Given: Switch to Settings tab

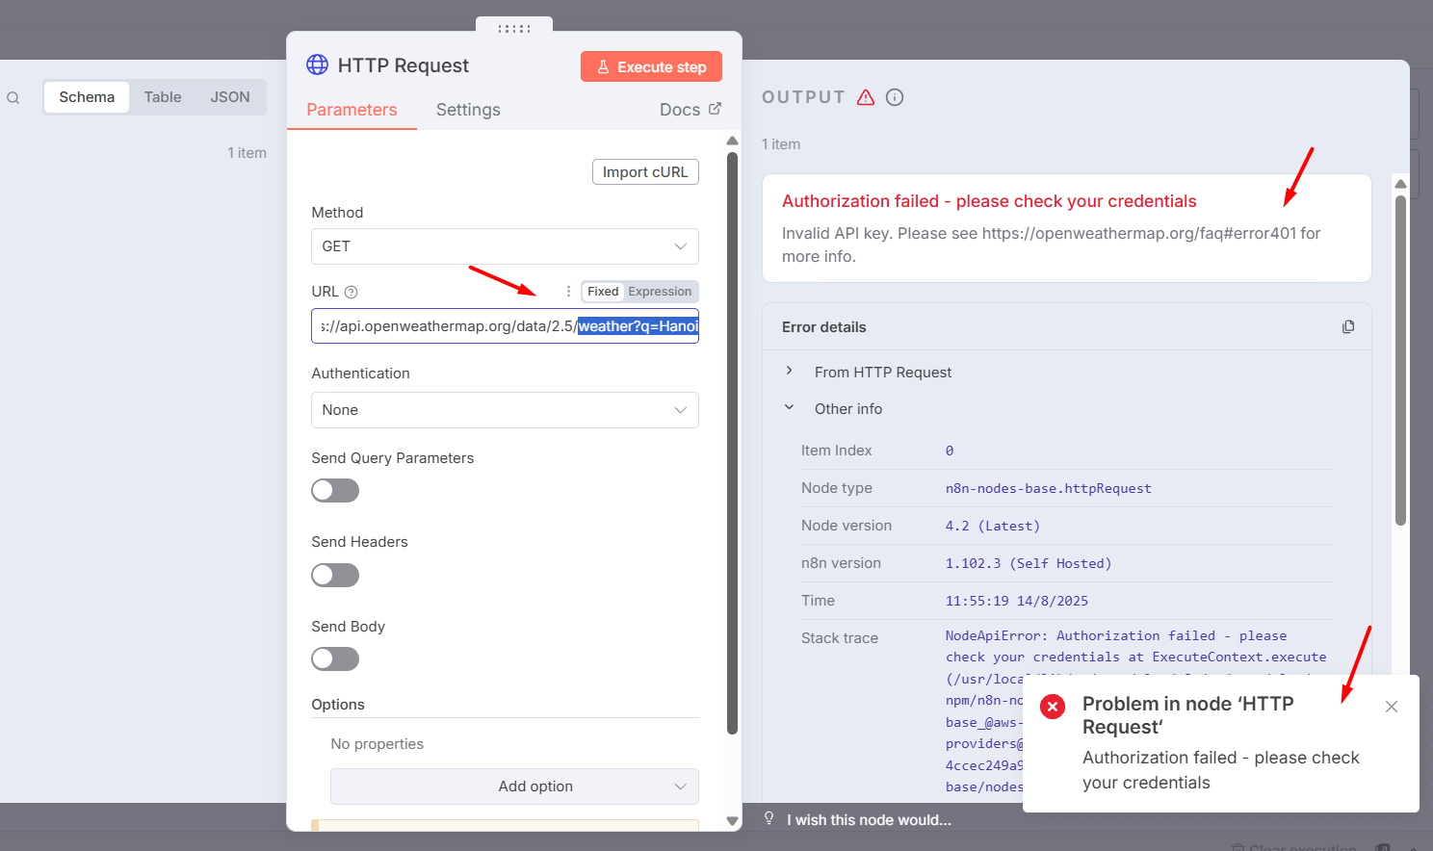Looking at the screenshot, I should tap(468, 110).
